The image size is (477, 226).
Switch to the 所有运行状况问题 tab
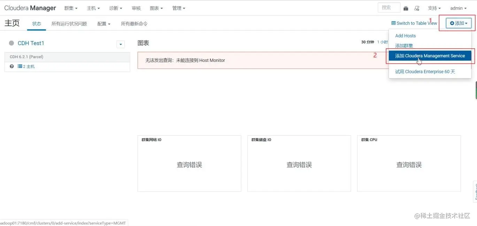coord(69,24)
